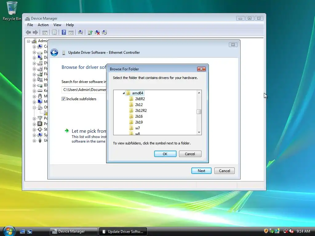Select the amd64 folder
The width and height of the screenshot is (315, 236).
point(138,93)
